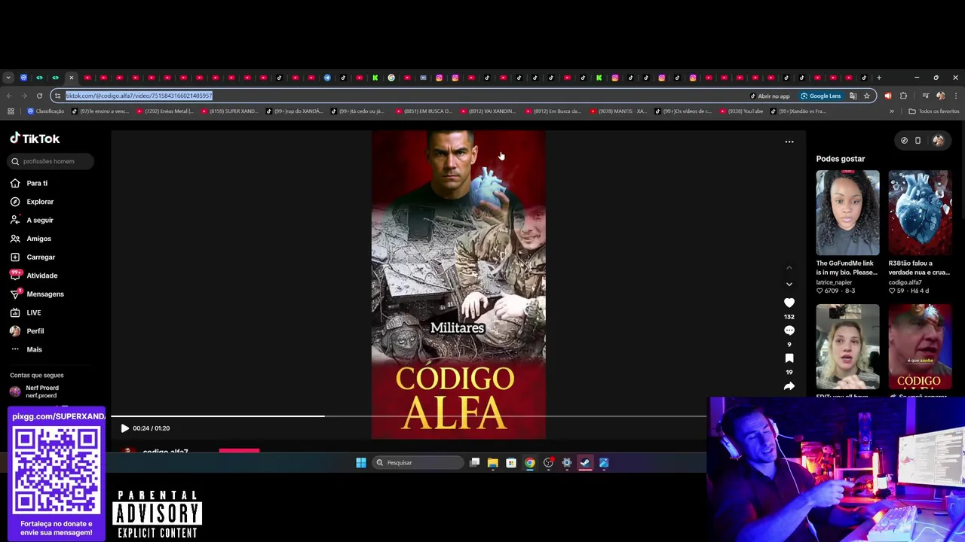The width and height of the screenshot is (965, 542).
Task: Like the video with heart icon
Action: tap(789, 303)
